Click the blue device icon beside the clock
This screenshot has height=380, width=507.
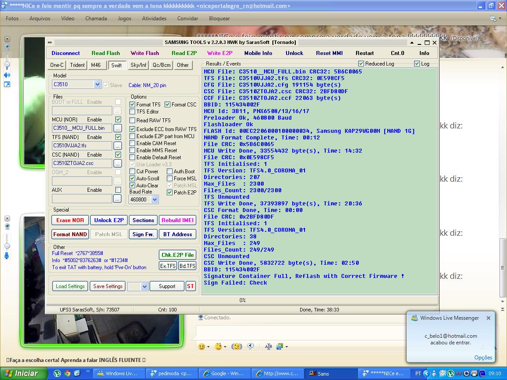click(482, 373)
